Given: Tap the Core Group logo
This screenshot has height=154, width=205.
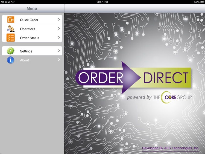Looking at the screenshot, I should click(x=172, y=97).
